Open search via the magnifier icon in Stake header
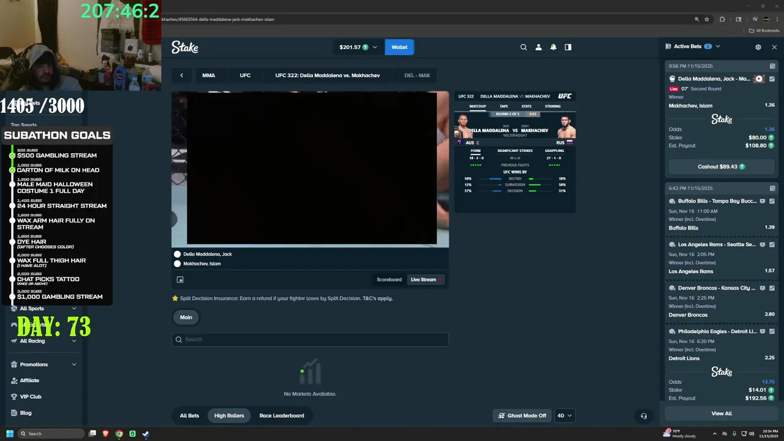Viewport: 784px width, 441px height. [523, 47]
